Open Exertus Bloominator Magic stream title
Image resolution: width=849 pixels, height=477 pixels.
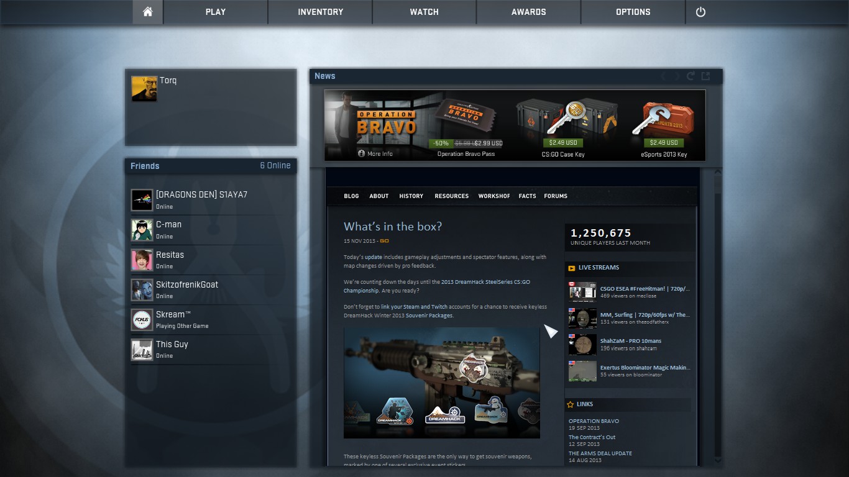(x=645, y=368)
